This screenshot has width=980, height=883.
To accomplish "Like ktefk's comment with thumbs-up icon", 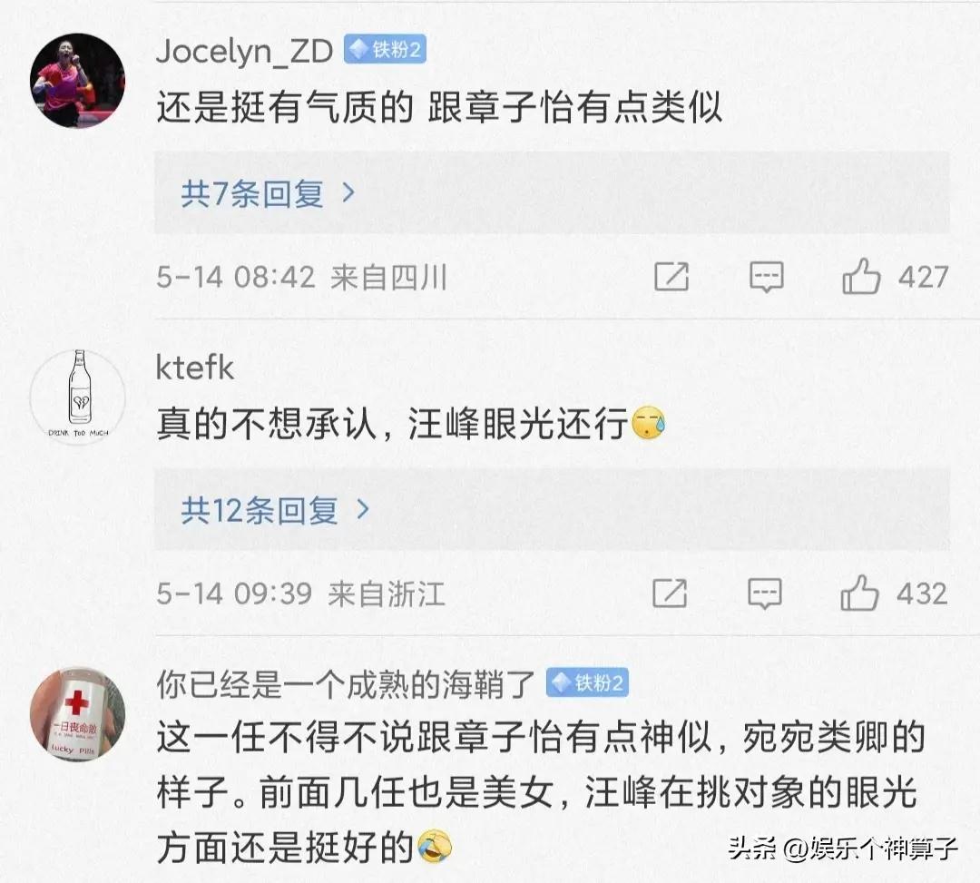I will coord(859,593).
